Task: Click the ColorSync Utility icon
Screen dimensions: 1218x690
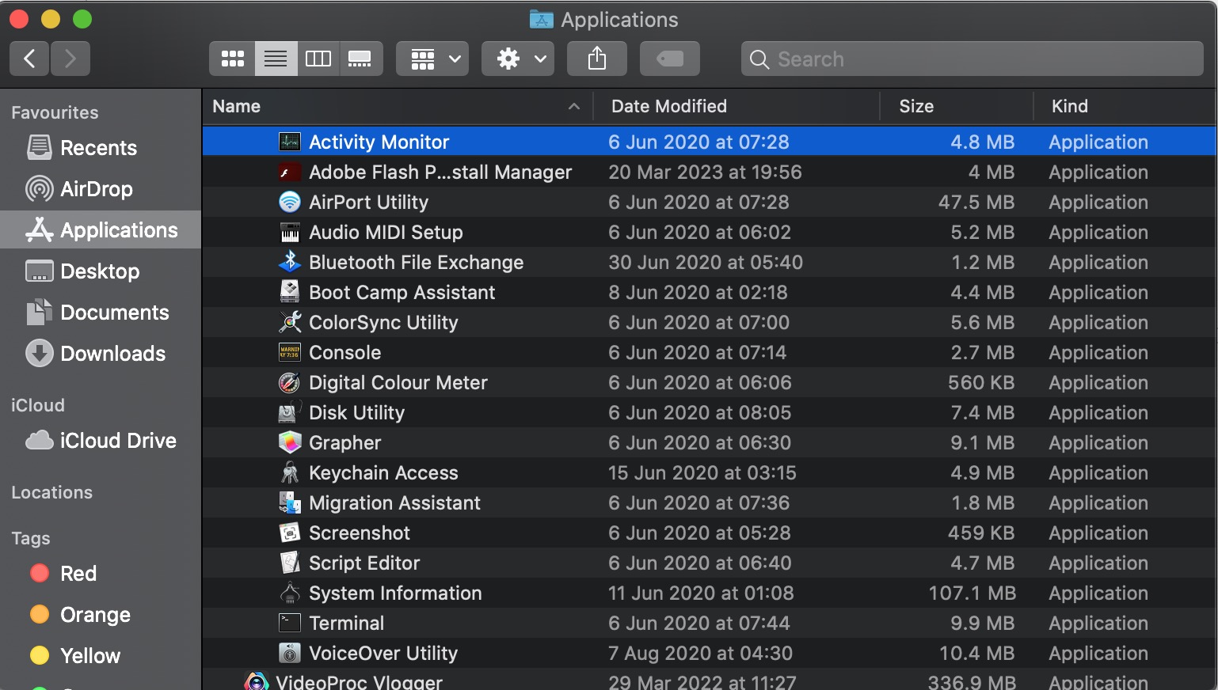Action: pos(290,322)
